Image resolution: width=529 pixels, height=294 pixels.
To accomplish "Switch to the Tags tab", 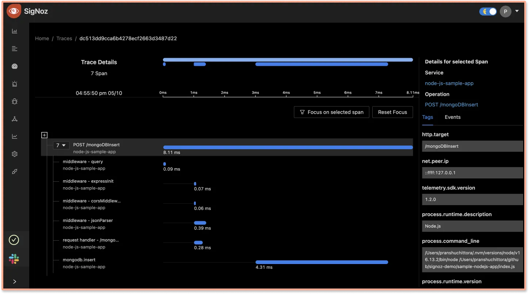I will pyautogui.click(x=427, y=117).
